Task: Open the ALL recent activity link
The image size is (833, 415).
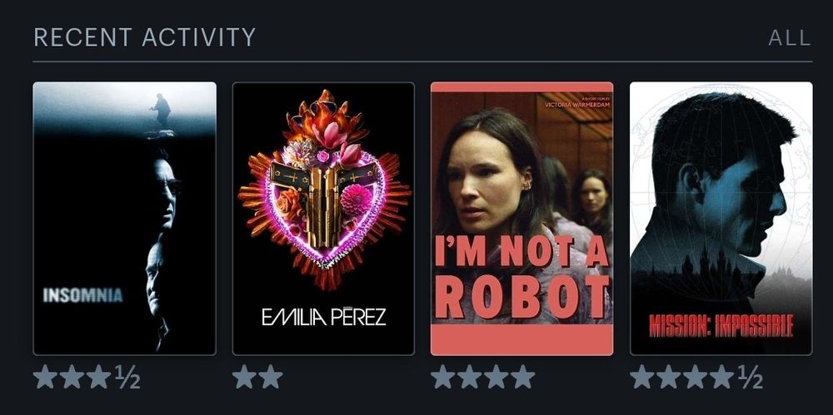Action: point(790,38)
